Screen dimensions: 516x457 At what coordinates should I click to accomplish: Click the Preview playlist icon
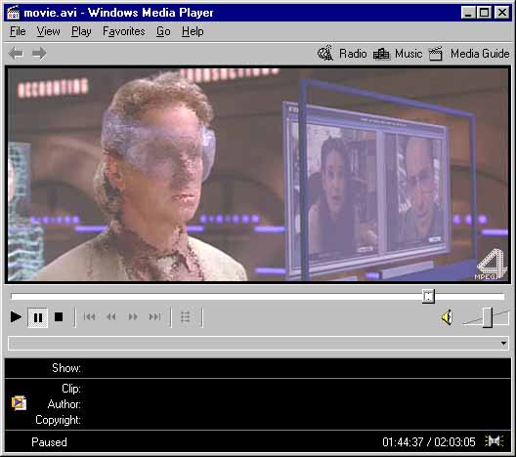(x=186, y=317)
